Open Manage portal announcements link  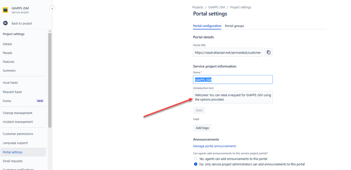215,146
